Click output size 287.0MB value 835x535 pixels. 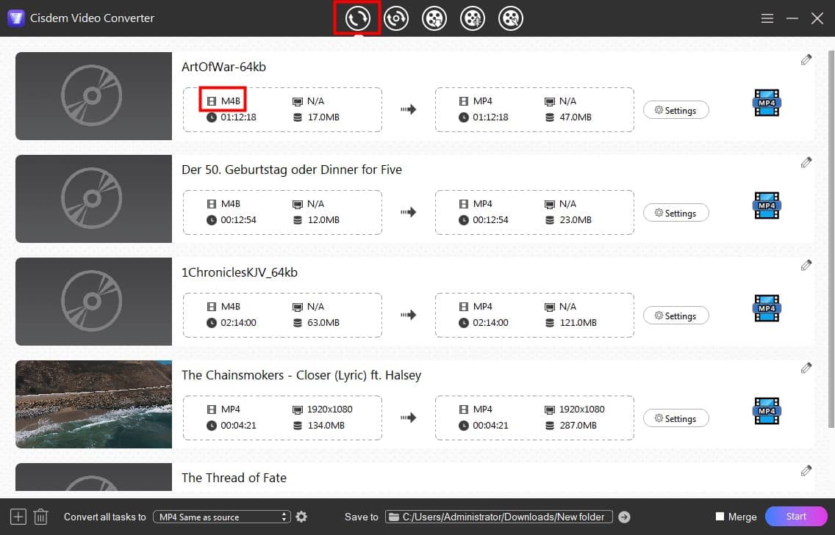(x=578, y=425)
